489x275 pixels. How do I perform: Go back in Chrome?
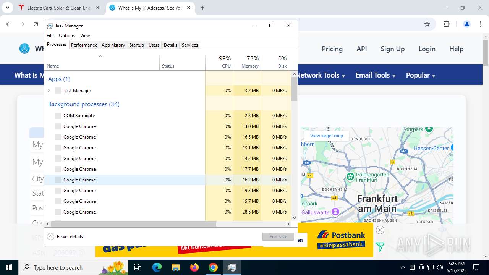[8, 24]
